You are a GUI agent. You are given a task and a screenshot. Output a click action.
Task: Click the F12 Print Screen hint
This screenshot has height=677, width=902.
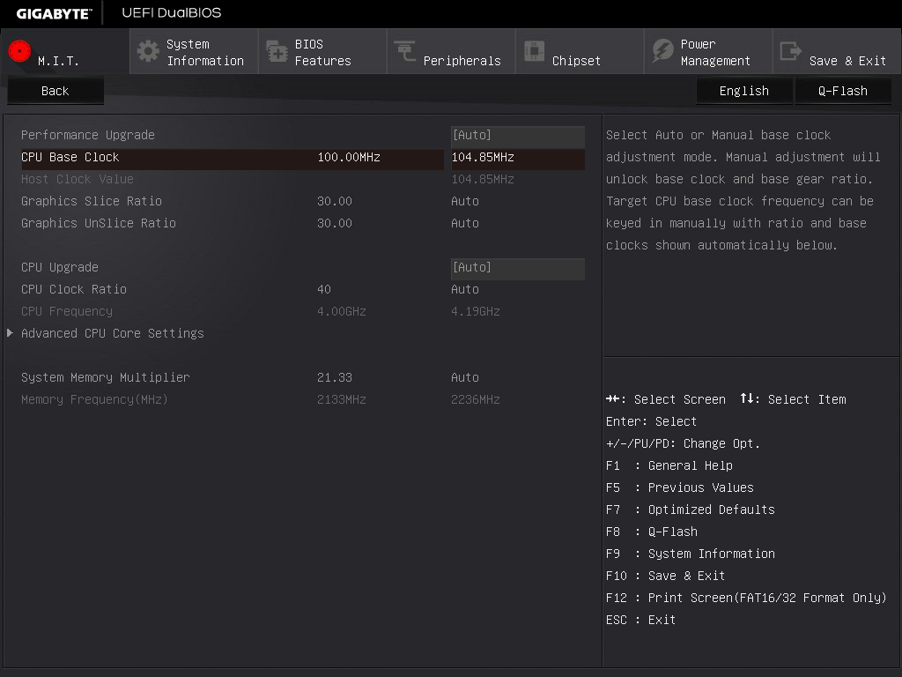point(746,599)
